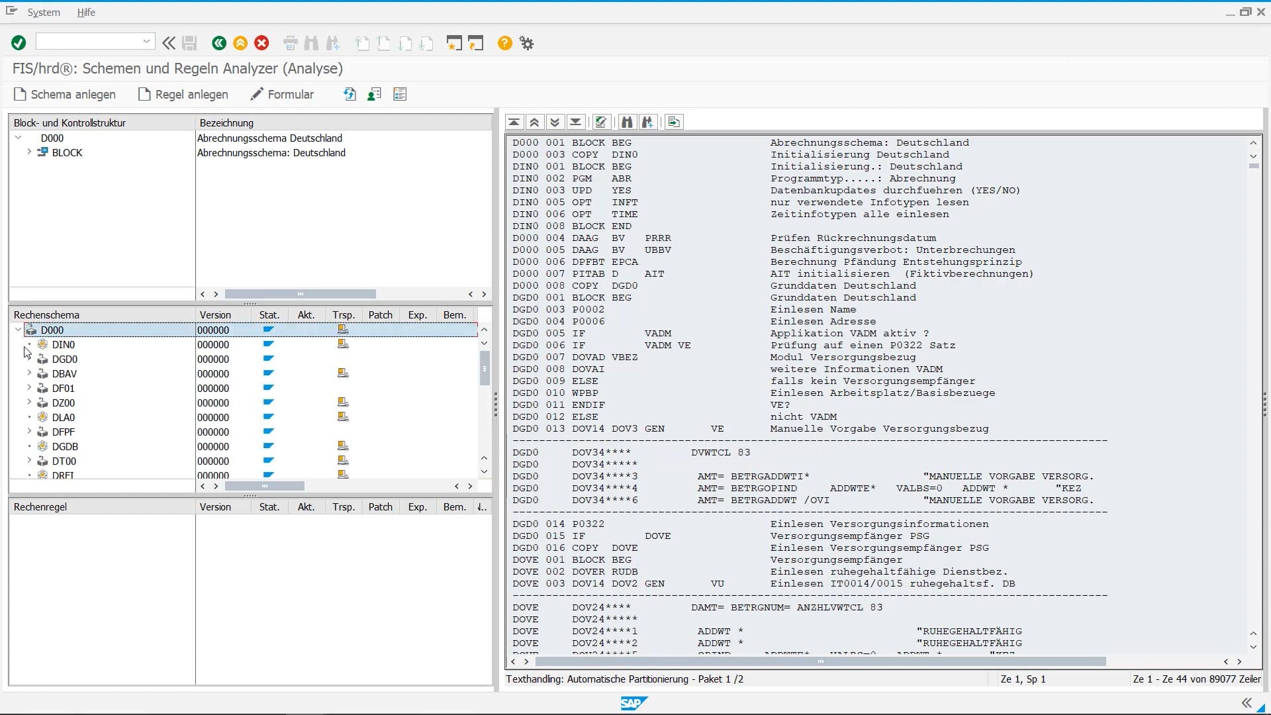Click the export to local file icon

tap(674, 122)
